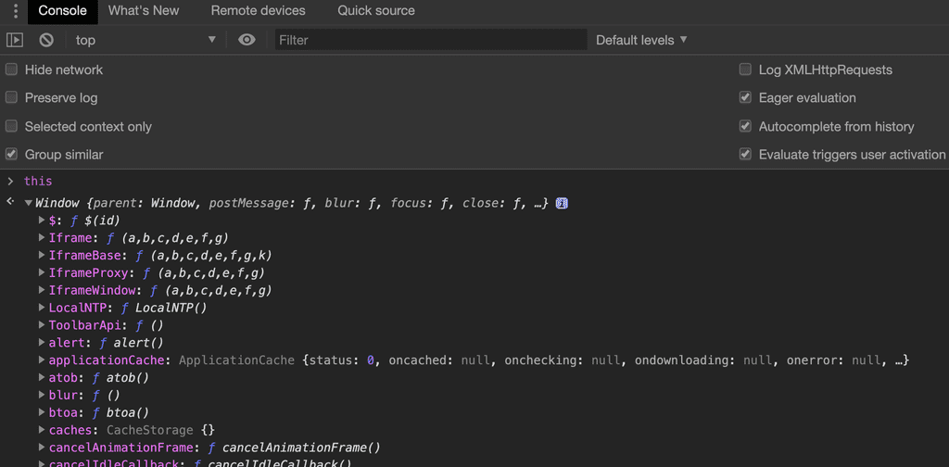949x467 pixels.
Task: Create a live expression with eye icon
Action: tap(247, 40)
